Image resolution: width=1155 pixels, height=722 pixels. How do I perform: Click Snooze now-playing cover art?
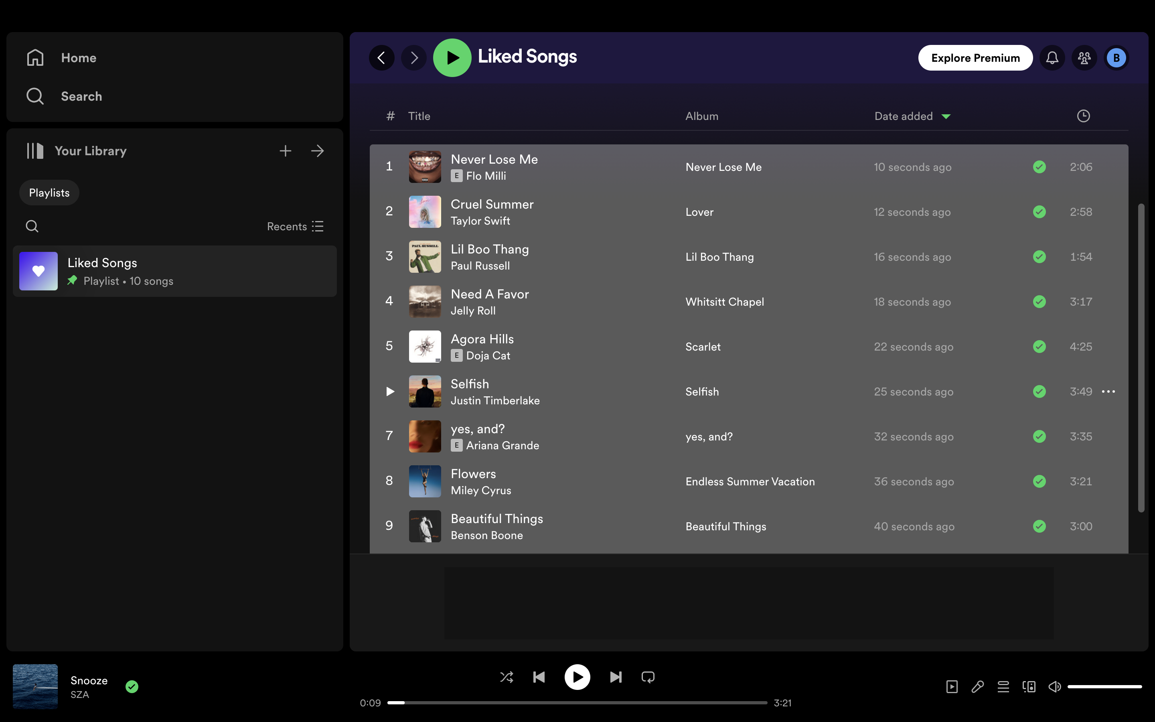35,686
